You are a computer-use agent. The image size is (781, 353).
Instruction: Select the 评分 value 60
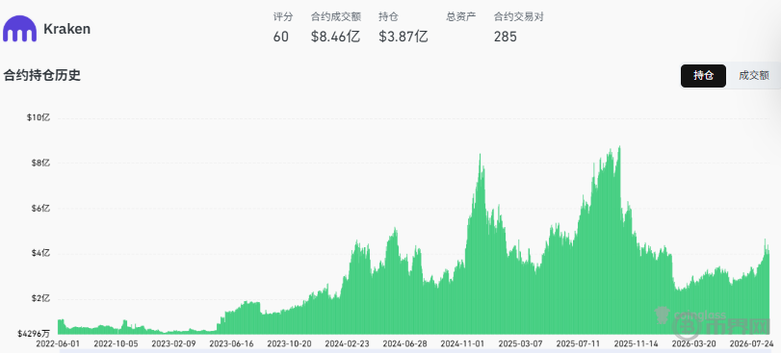click(281, 37)
